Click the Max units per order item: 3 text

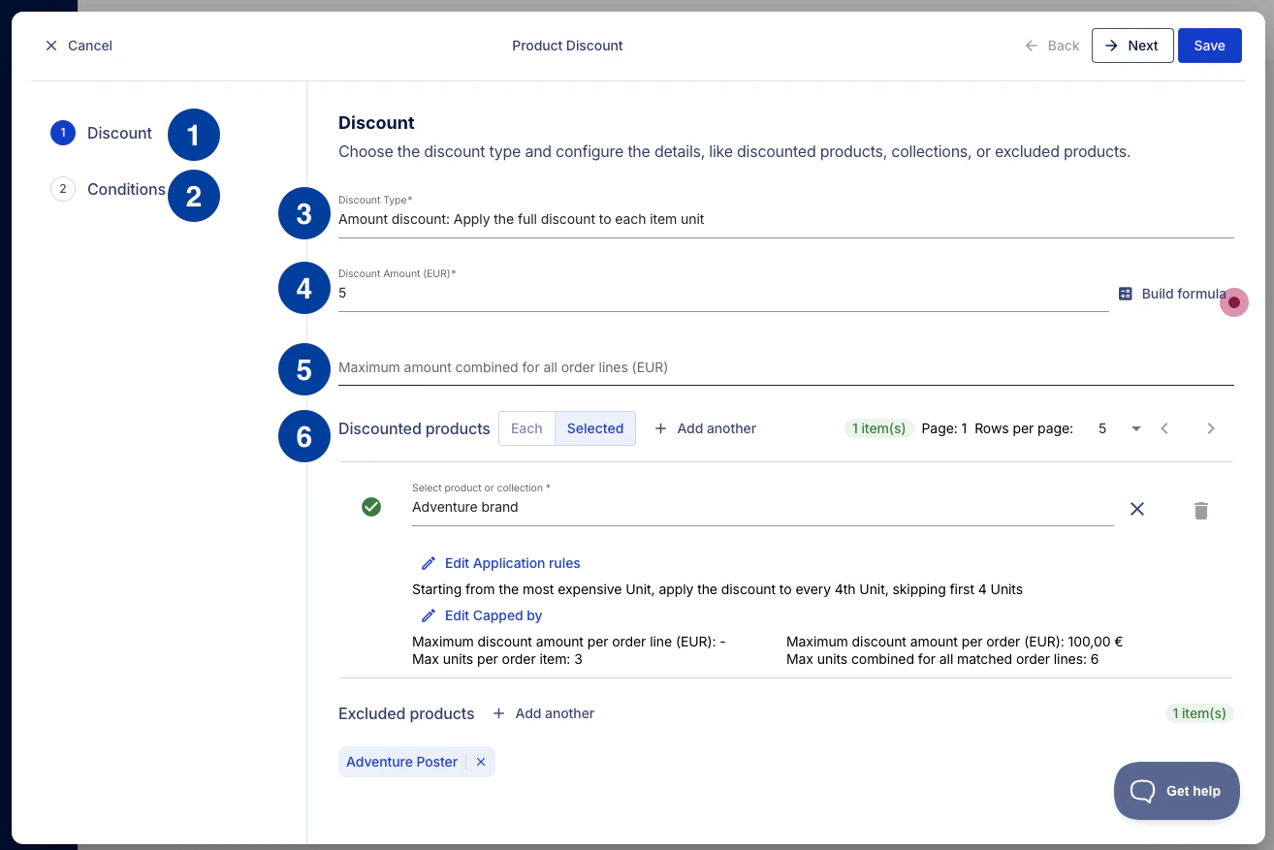click(x=497, y=659)
